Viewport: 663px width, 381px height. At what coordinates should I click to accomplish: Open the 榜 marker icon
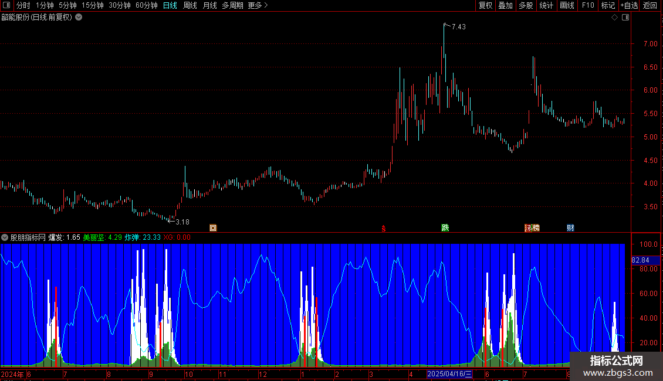[x=536, y=228]
